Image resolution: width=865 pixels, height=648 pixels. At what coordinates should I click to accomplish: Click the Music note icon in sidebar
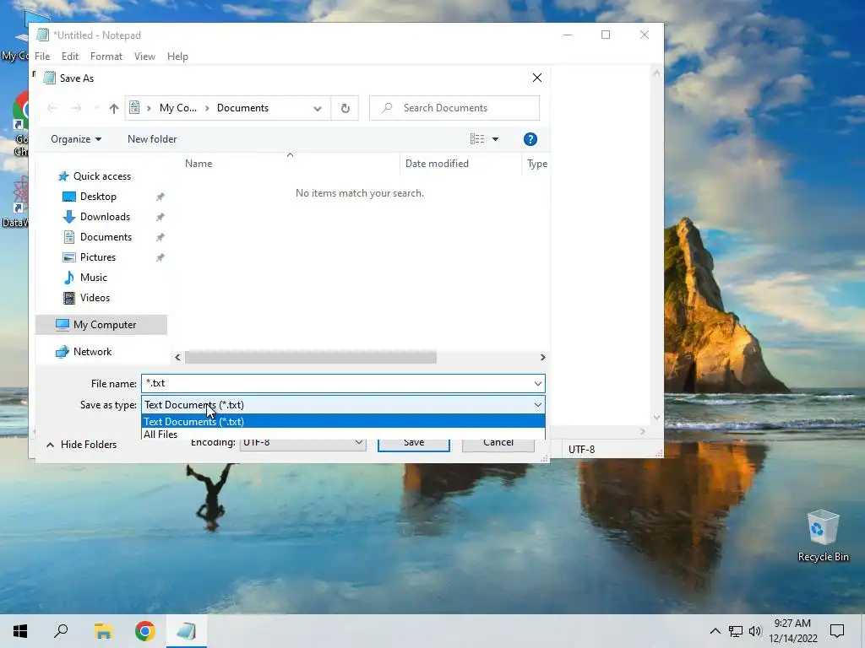69,278
